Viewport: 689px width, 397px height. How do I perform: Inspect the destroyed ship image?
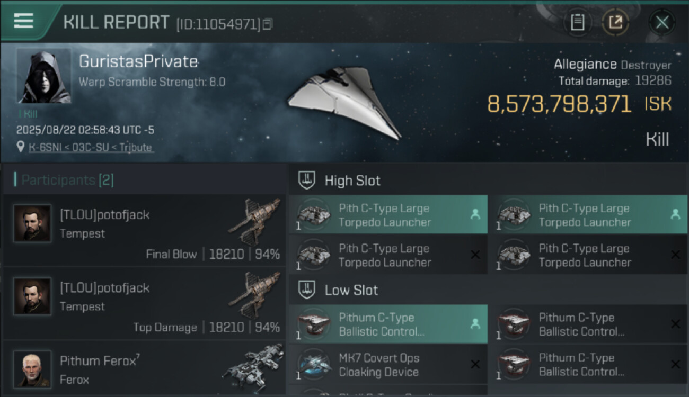pyautogui.click(x=343, y=103)
